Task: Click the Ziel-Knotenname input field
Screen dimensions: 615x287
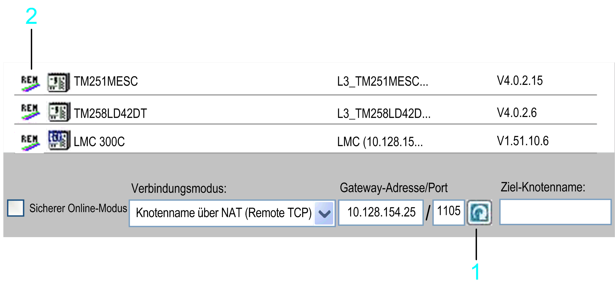Action: coord(555,212)
